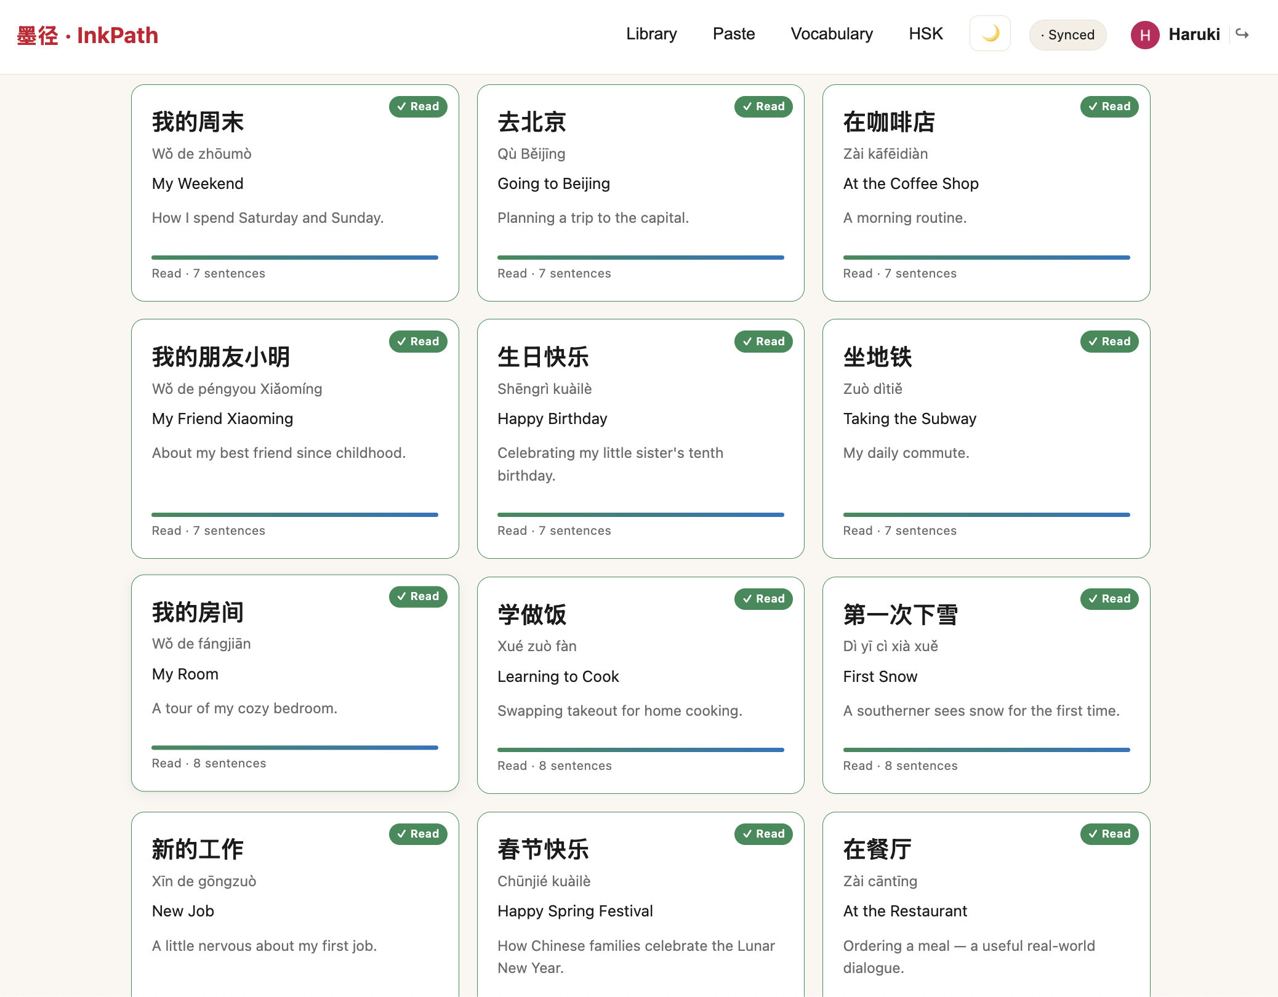Toggle Read badge on New Job card
Screen dimensions: 1278x997
click(418, 834)
